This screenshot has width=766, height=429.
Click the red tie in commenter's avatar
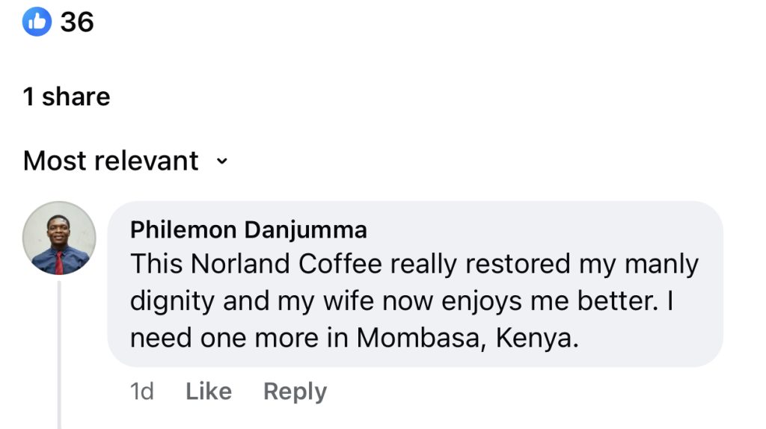point(59,261)
